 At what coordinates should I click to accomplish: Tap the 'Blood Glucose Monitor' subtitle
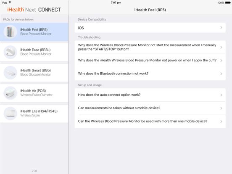click(35, 74)
